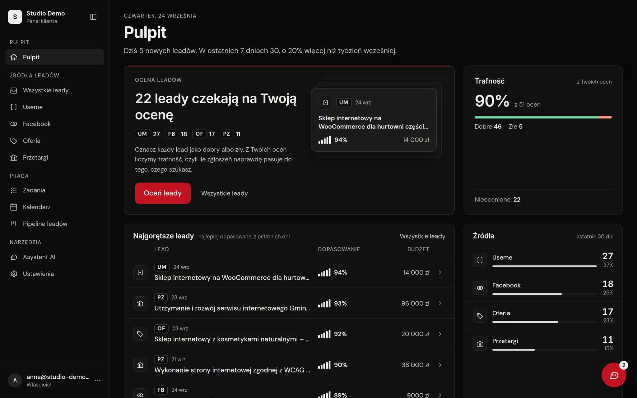Expand the 94% WooCommerce lead row chevron
637x398 pixels.
(x=440, y=272)
